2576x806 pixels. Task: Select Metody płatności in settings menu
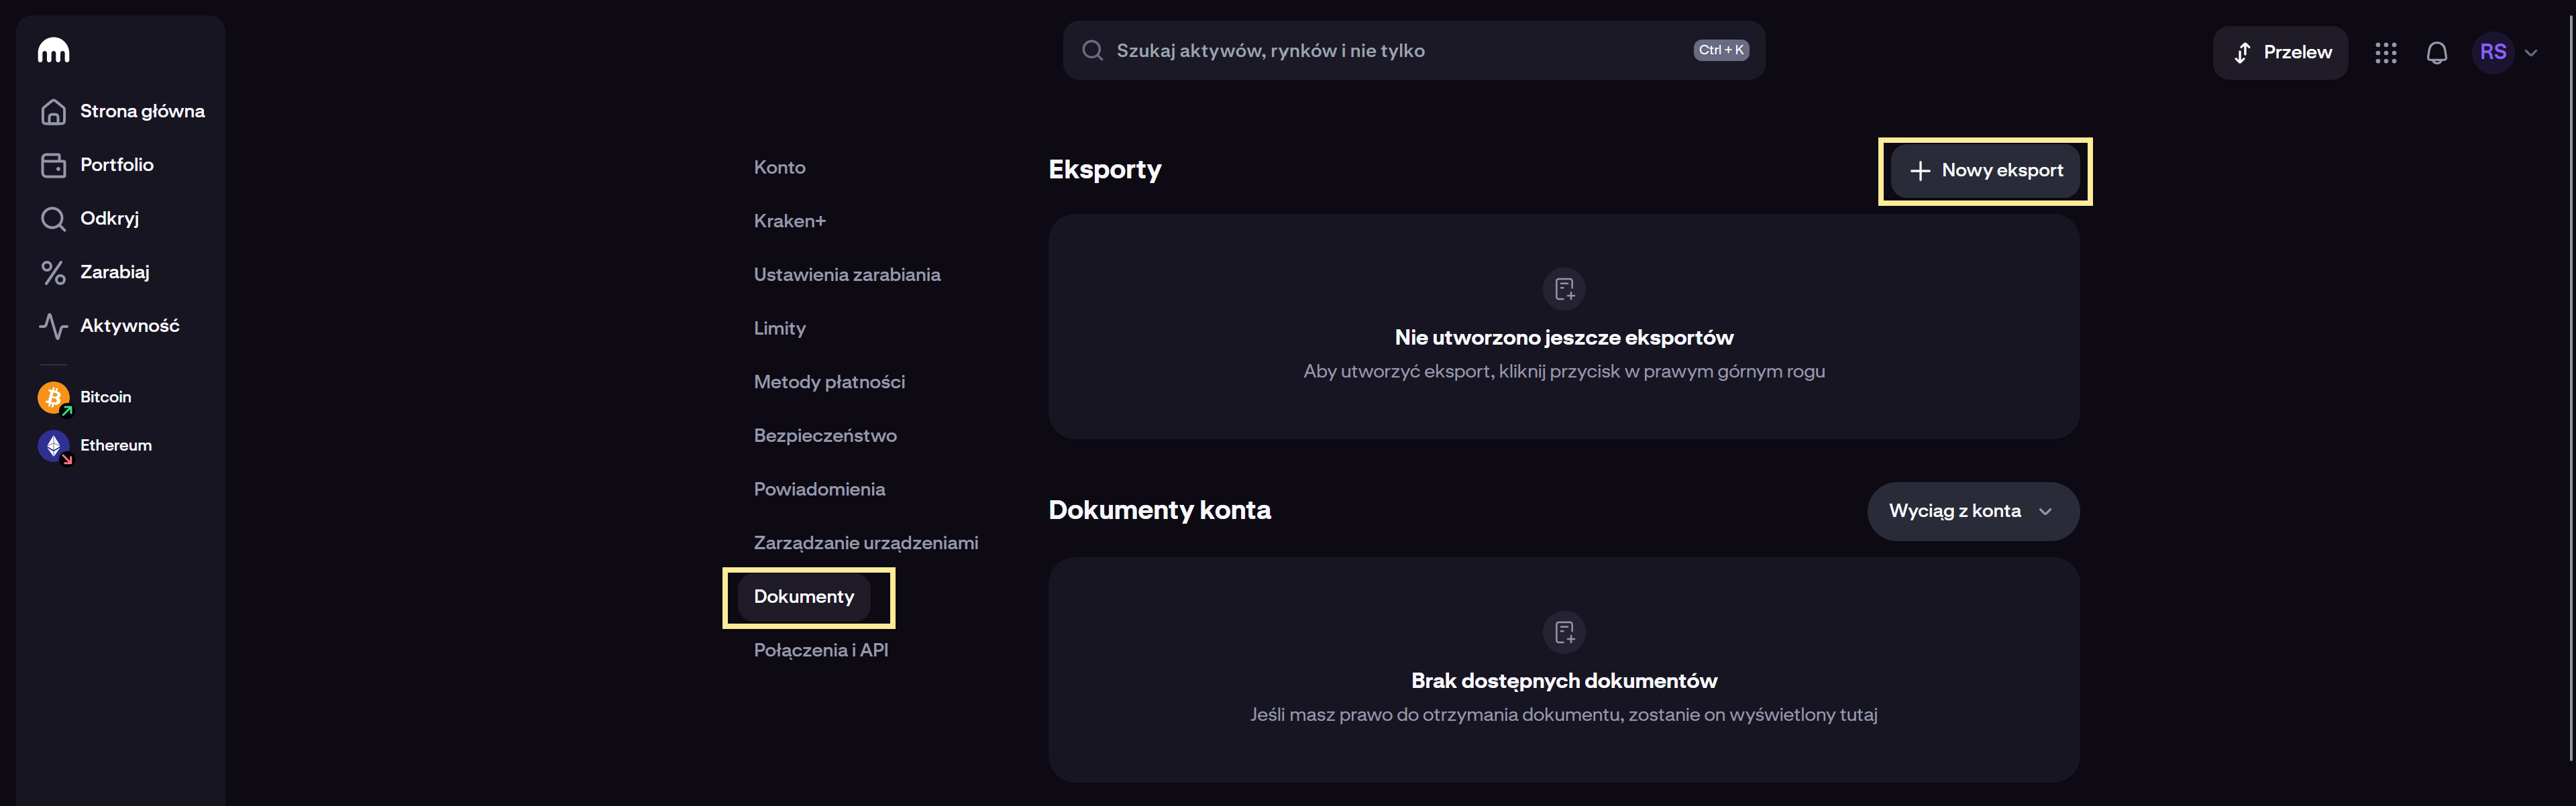pos(829,382)
